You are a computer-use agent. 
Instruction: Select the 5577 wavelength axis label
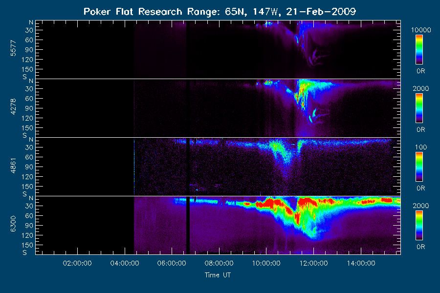point(13,48)
